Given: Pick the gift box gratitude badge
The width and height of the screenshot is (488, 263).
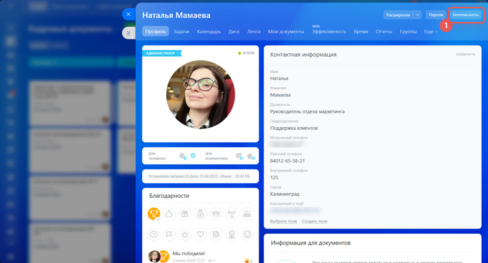Looking at the screenshot, I should pos(185,214).
